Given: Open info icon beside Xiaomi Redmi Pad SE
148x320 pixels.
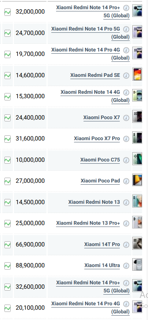Looking at the screenshot, I should point(126,76).
